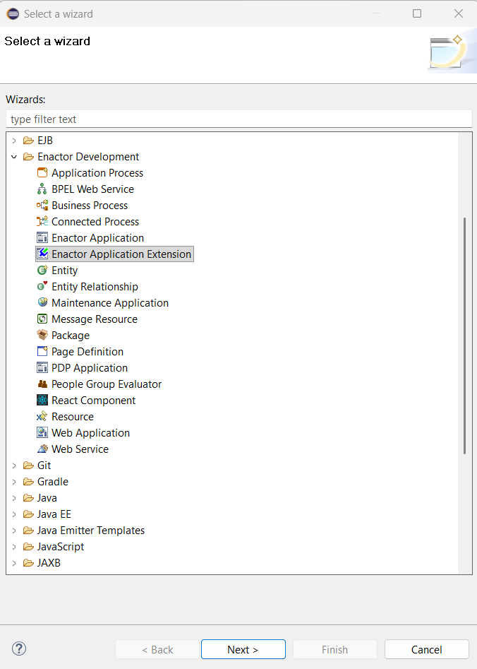477x669 pixels.
Task: Select the Entity Relationship label
Action: click(x=95, y=286)
